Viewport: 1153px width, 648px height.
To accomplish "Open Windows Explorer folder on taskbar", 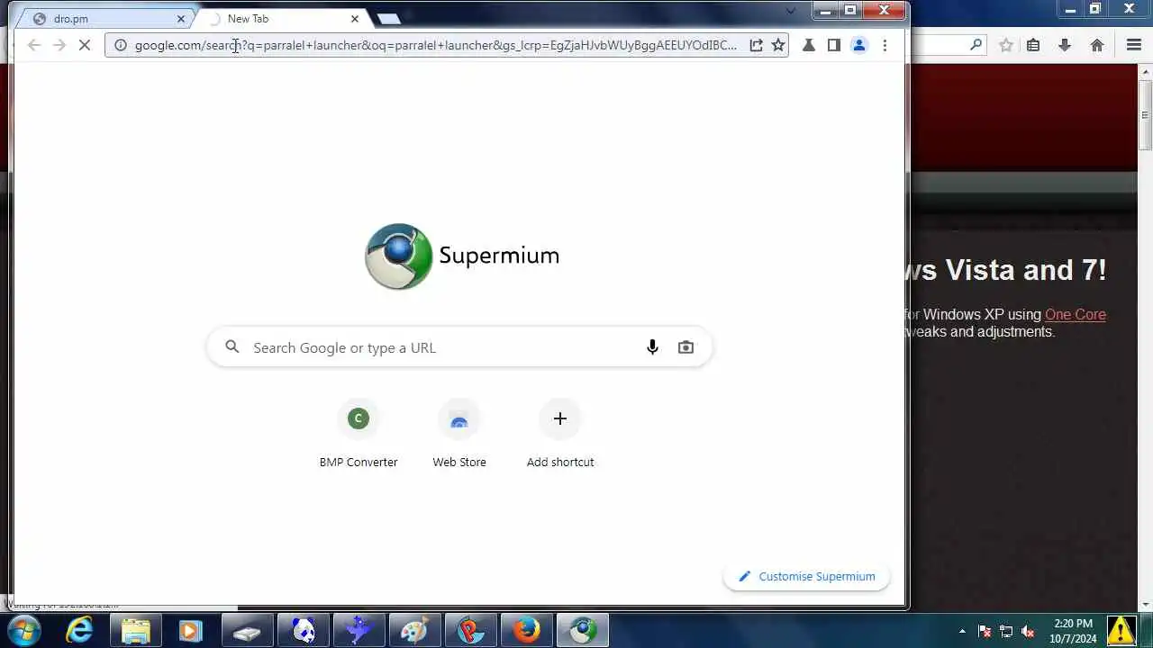I will point(135,631).
